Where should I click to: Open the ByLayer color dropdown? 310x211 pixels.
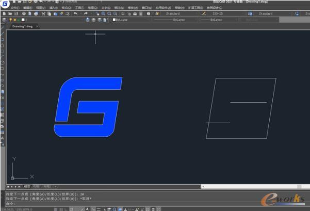[x=131, y=20]
